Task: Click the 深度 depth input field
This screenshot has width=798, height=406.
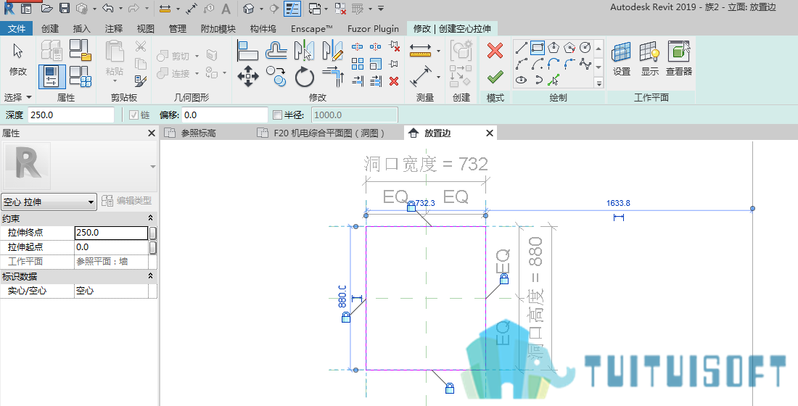Action: pos(71,115)
